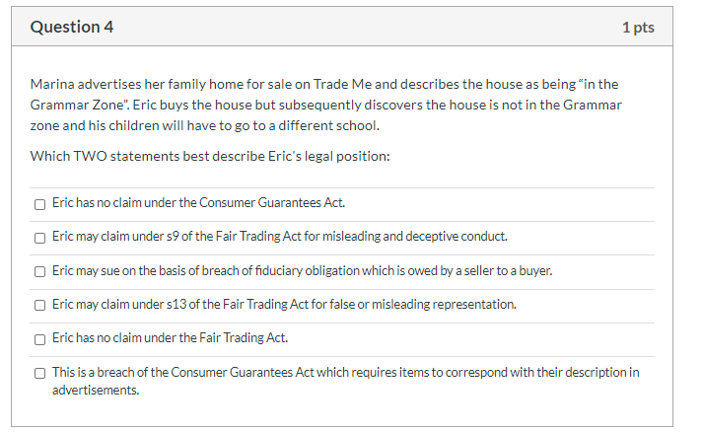
Task: Check the s9 misleading and deceptive conduct option
Action: (x=39, y=238)
